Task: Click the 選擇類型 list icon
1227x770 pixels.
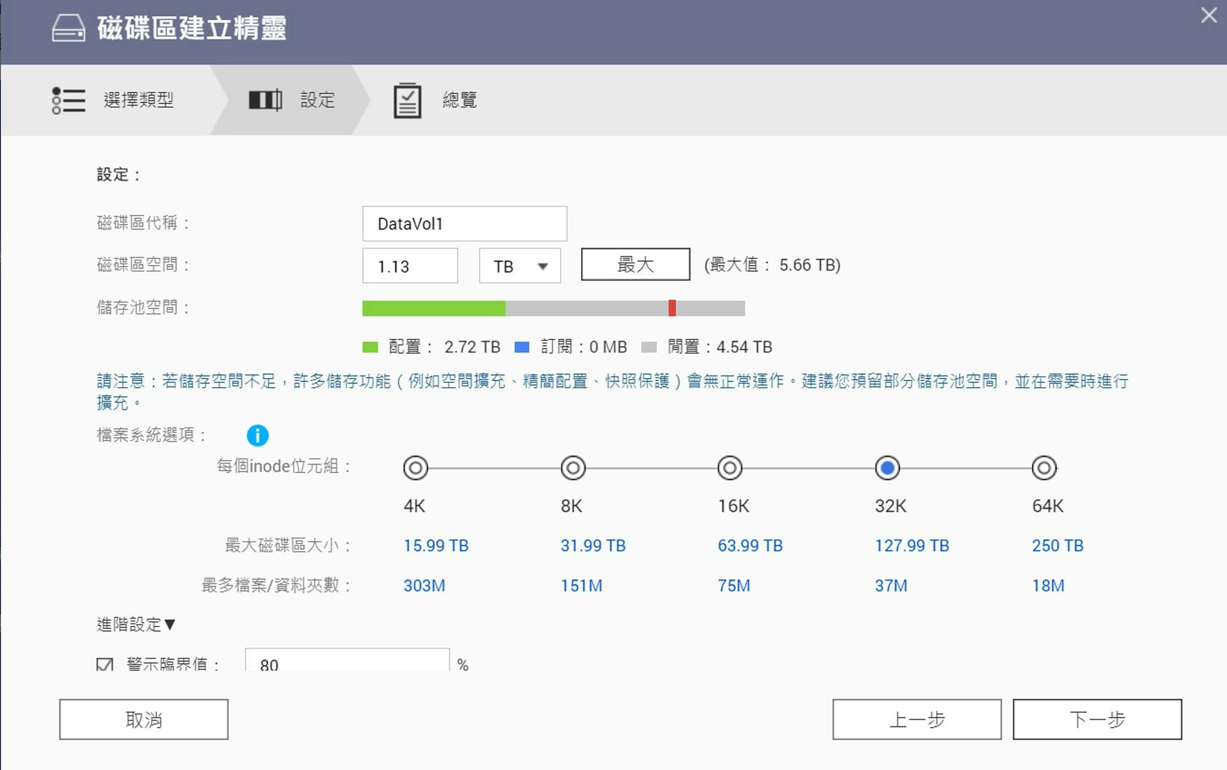Action: click(x=68, y=100)
